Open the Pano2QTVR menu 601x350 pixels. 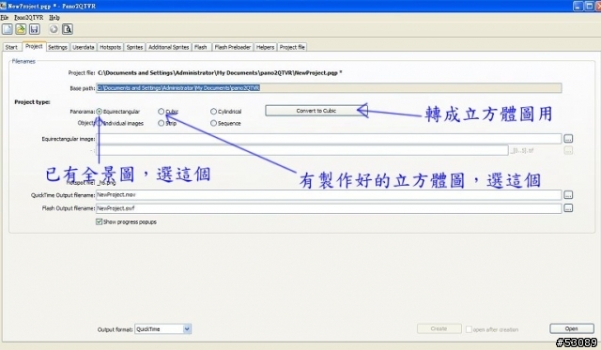point(29,18)
